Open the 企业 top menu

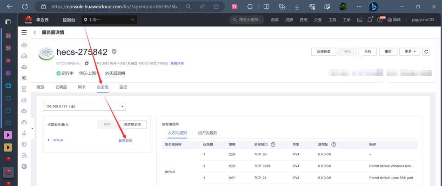[x=318, y=20]
